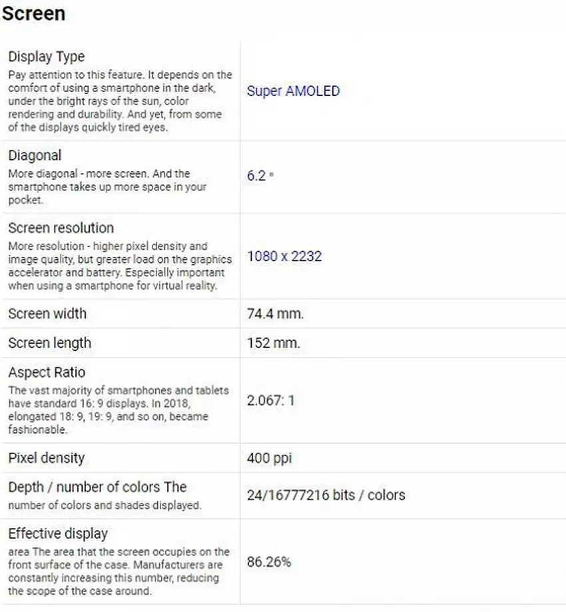Viewport: 566px width, 612px height.
Task: Open the 6.2 diagonal value link
Action: point(257,176)
